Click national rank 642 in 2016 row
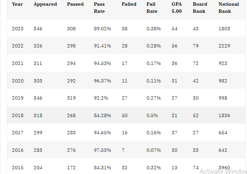Viewport: 247px width, 174px height. click(x=223, y=150)
